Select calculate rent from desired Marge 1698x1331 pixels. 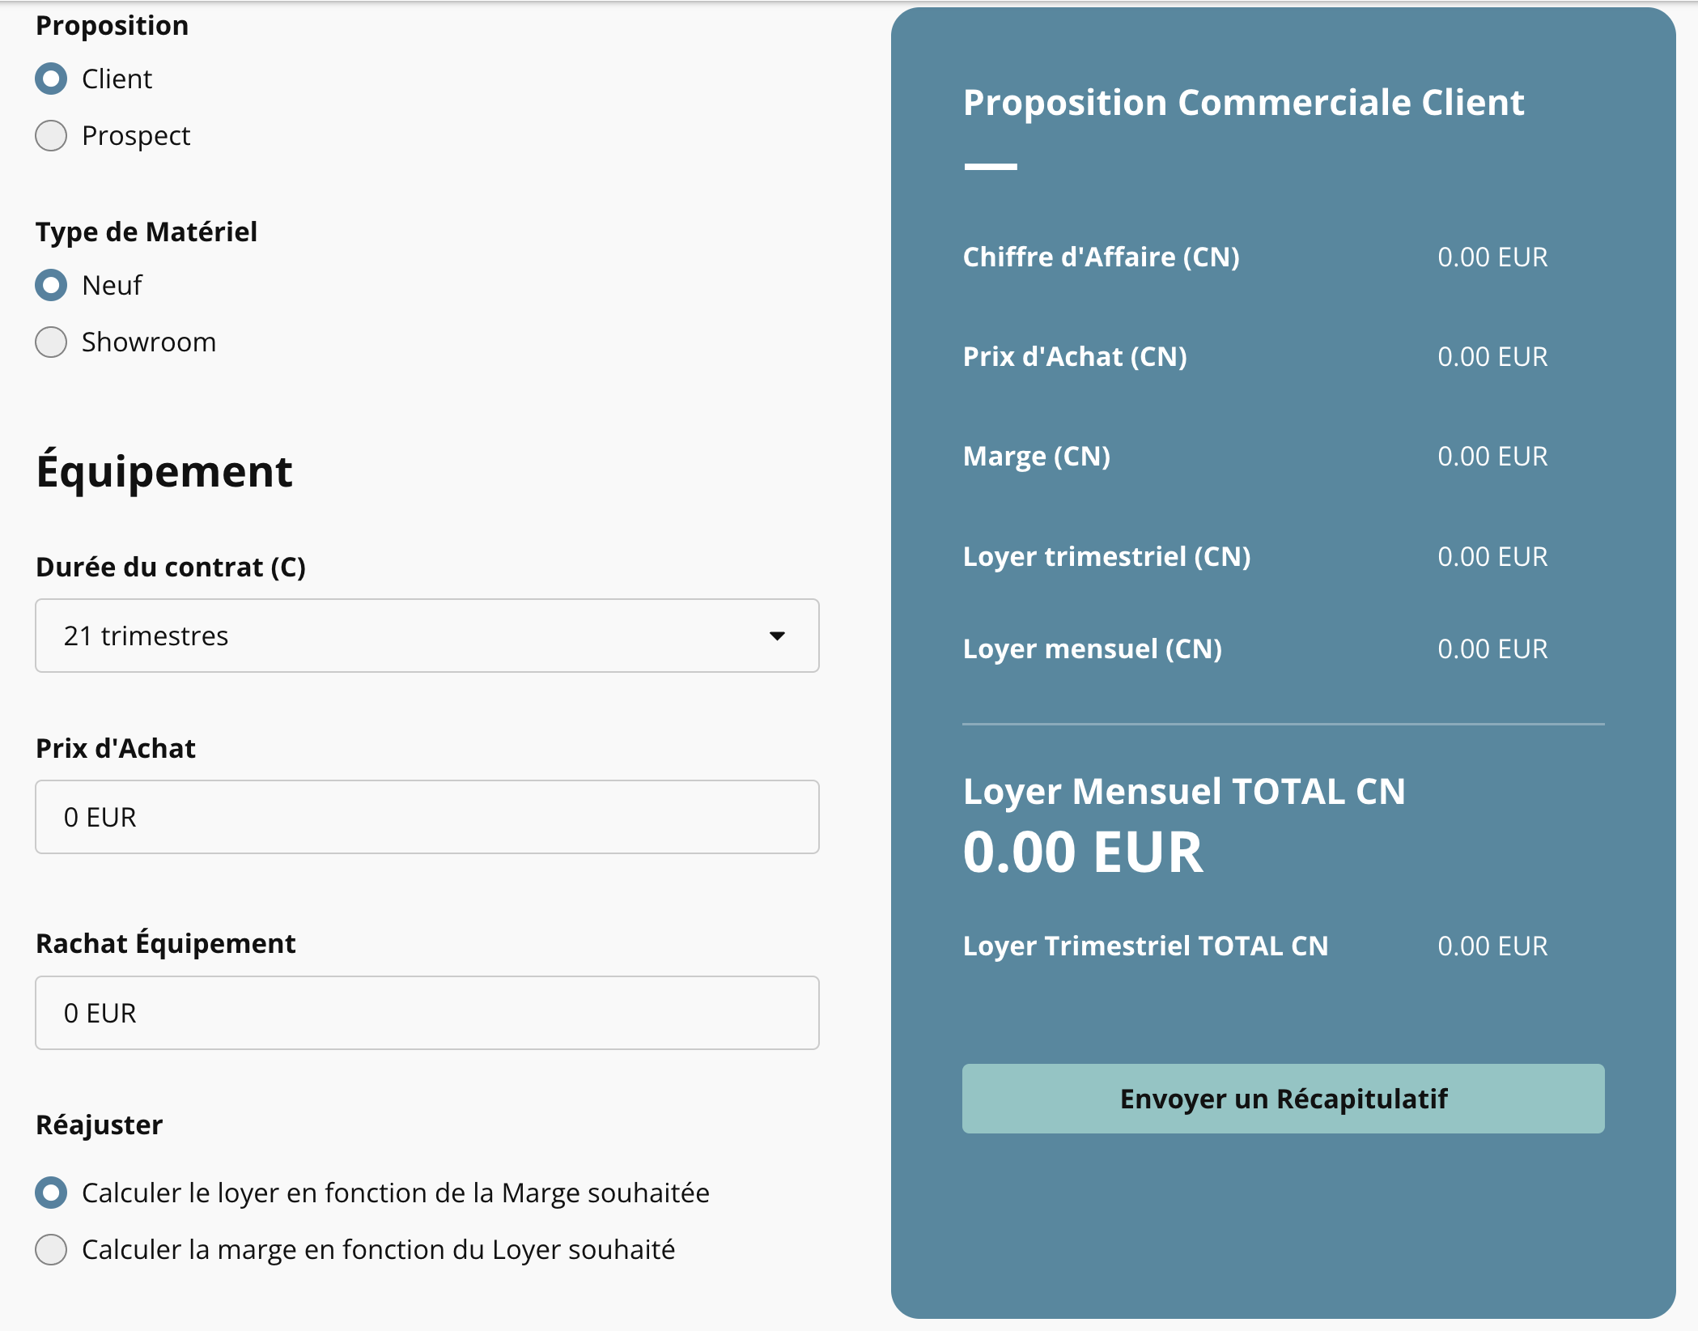(51, 1193)
